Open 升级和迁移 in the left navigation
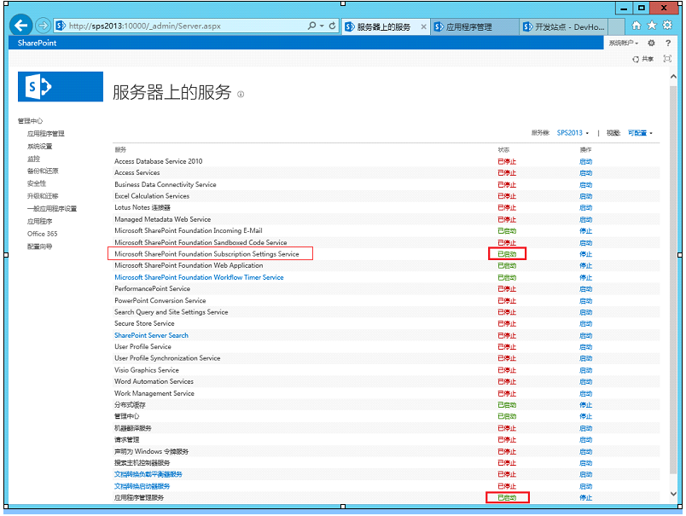Viewport: 686px width, 516px height. pyautogui.click(x=43, y=196)
